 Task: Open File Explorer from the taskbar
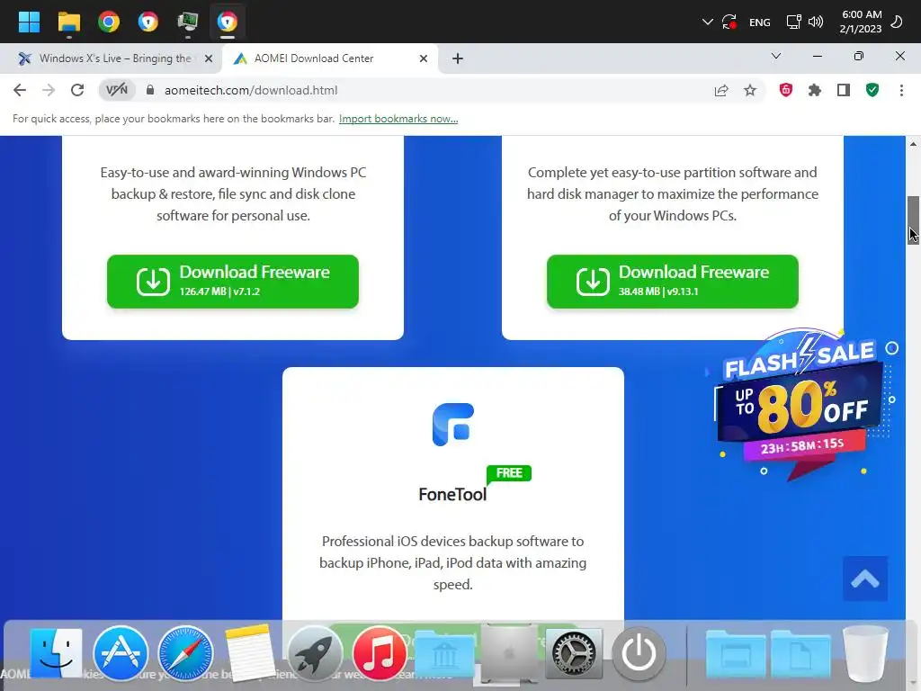click(68, 22)
